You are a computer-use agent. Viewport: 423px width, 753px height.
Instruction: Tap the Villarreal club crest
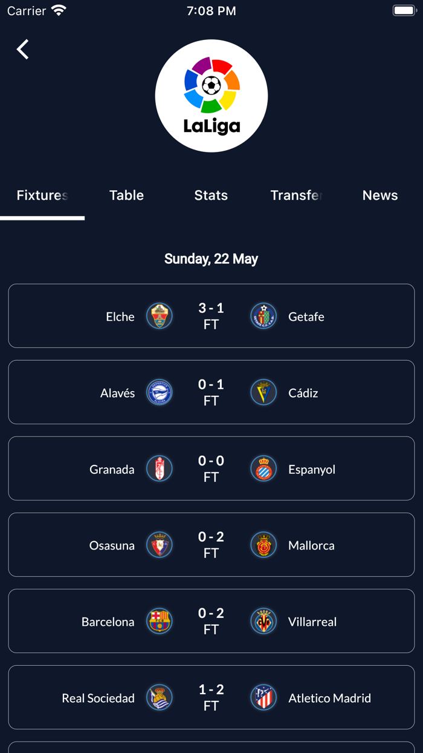pyautogui.click(x=263, y=621)
